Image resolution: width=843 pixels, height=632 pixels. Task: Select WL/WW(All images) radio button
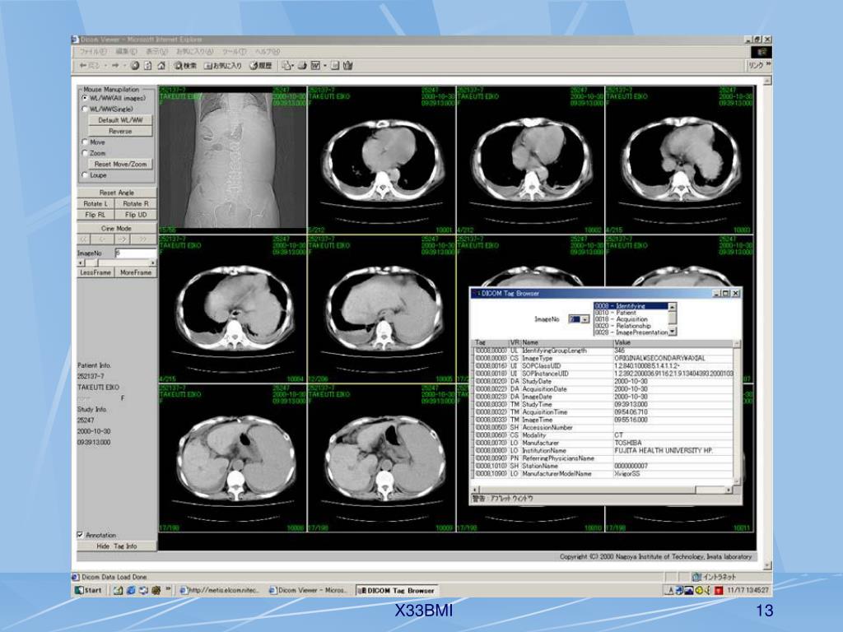[85, 99]
